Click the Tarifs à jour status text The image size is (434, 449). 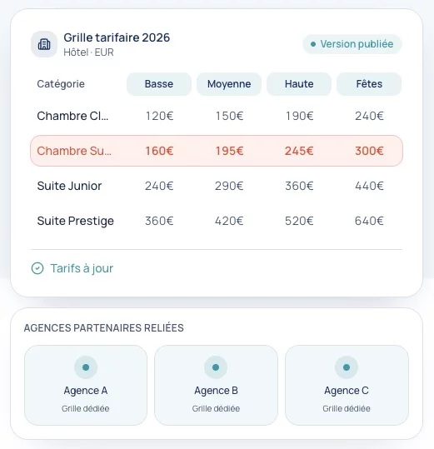pos(82,268)
